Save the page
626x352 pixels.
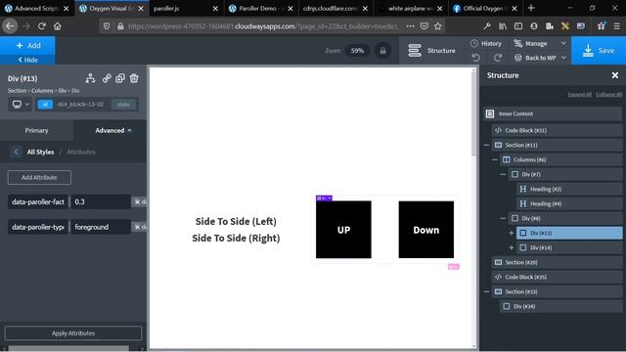tap(599, 51)
